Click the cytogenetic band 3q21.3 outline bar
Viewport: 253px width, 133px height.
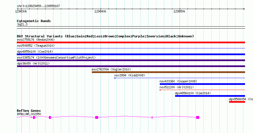point(131,27)
